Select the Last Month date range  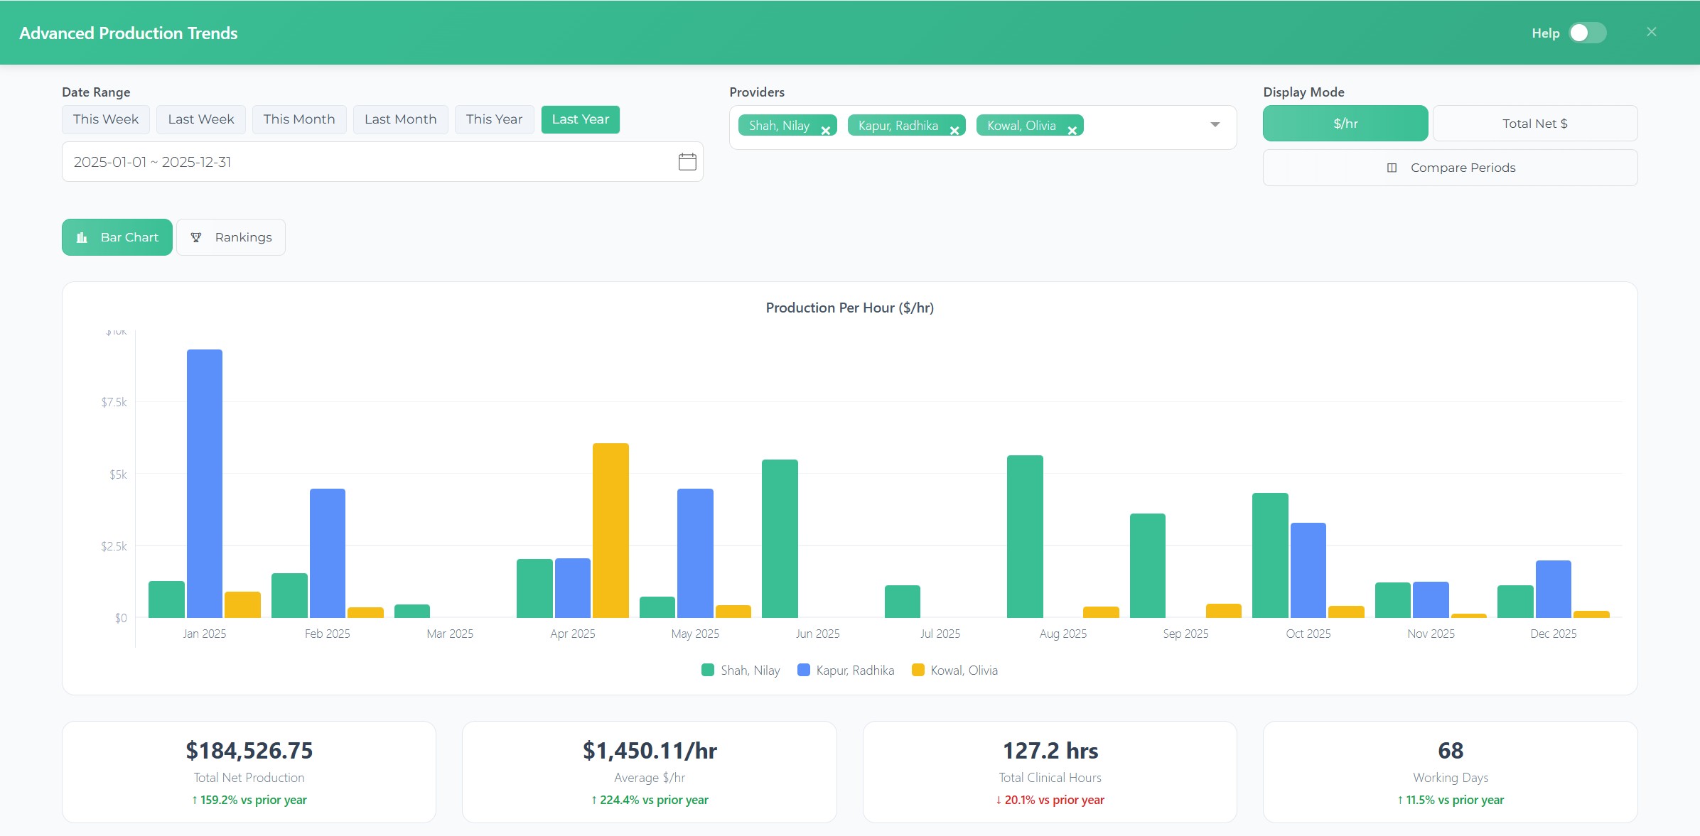[x=400, y=119]
